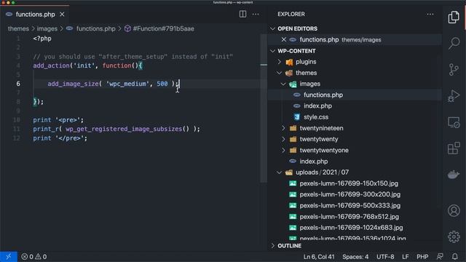Open pexels-lumn-167699-300x200.jpg
This screenshot has width=466, height=262.
350,194
